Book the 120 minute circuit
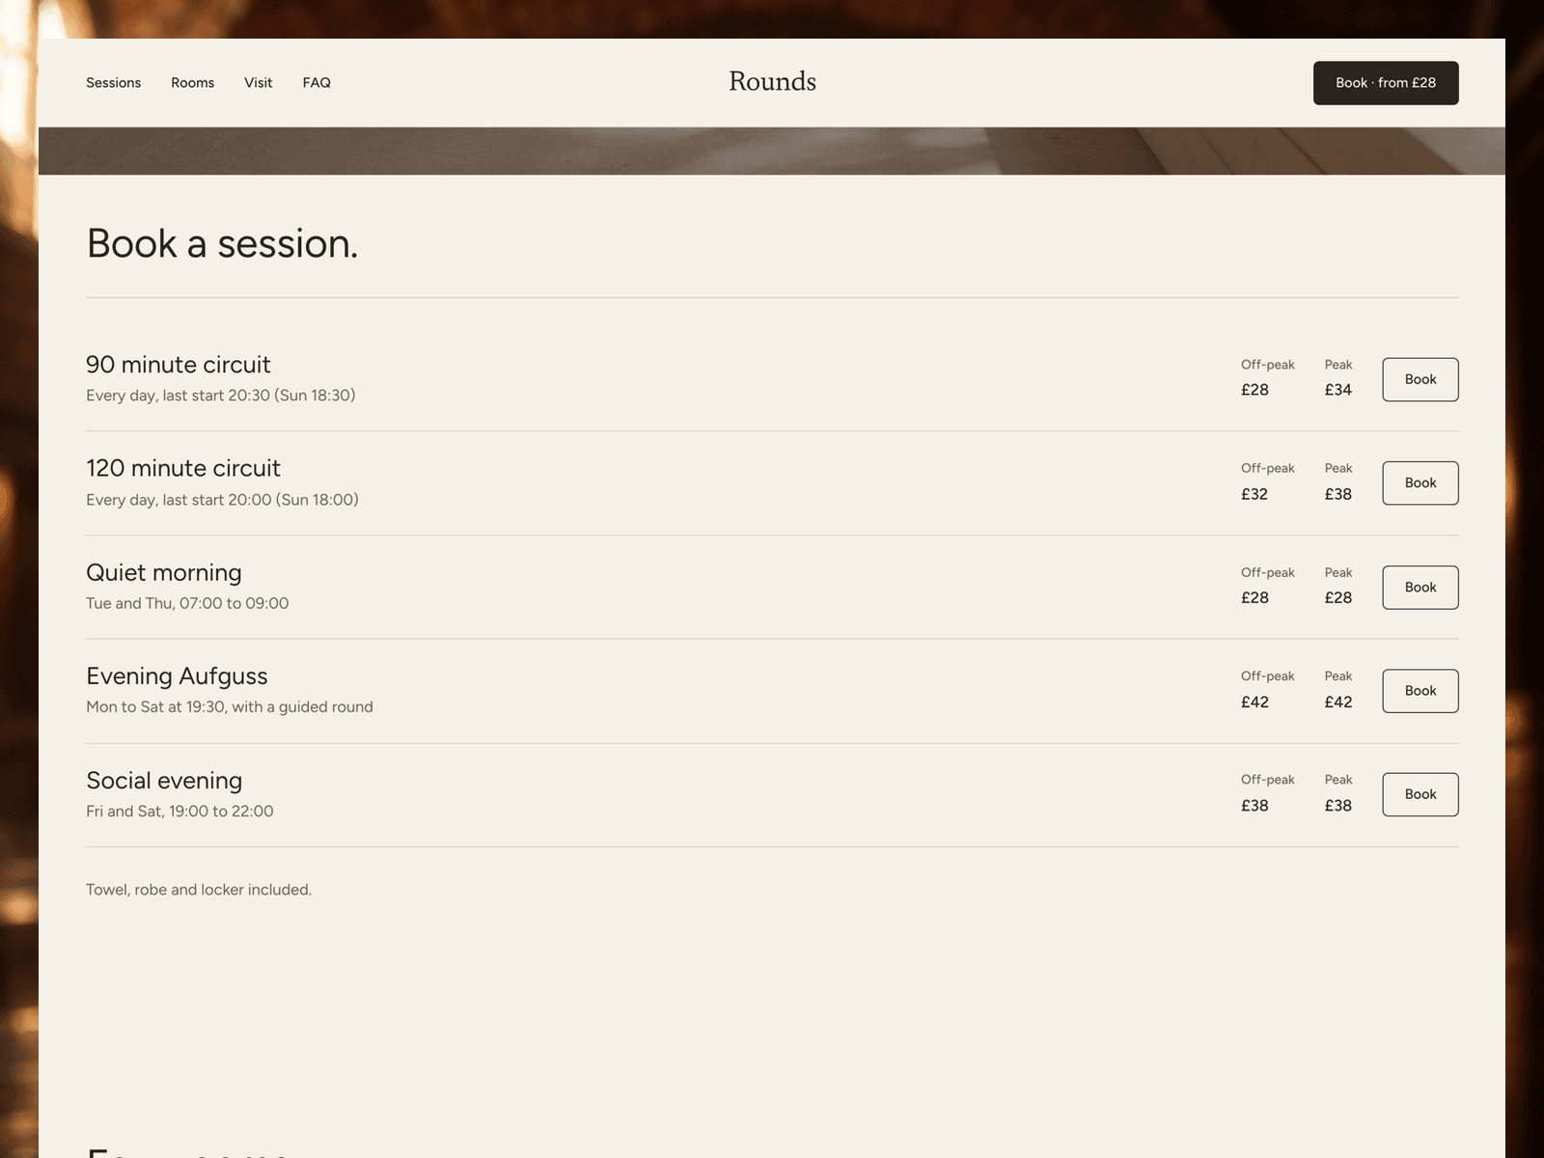Image resolution: width=1544 pixels, height=1158 pixels. click(x=1420, y=482)
